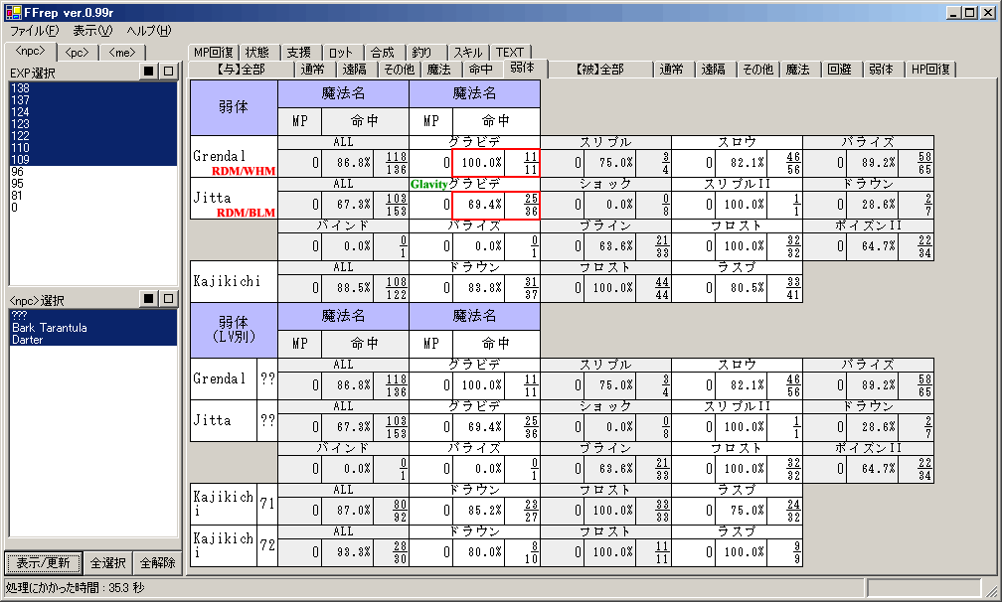Click the empty-square icon beside EXP選択
The height and width of the screenshot is (602, 1002).
168,72
